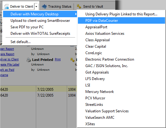The image size is (166, 128).
Task: Open the Deliver to Client dropdown arrow
Action: coord(36,6)
